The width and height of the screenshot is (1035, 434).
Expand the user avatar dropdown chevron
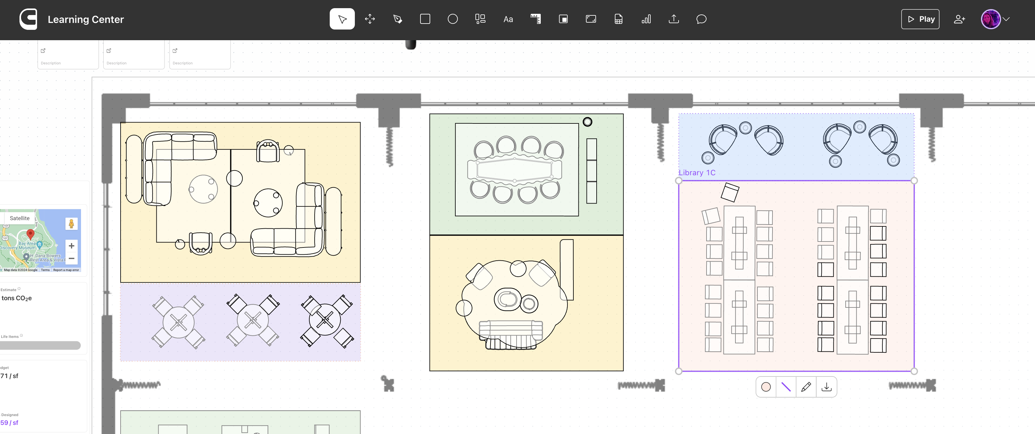tap(1006, 19)
